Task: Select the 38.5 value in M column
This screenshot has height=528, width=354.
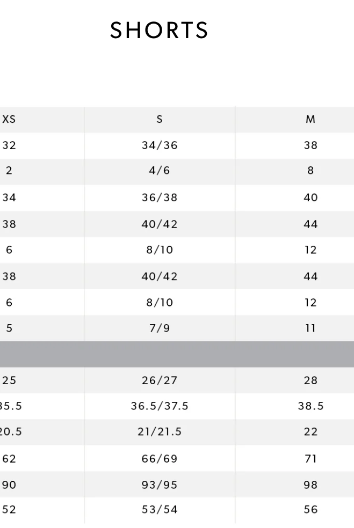Action: [310, 406]
